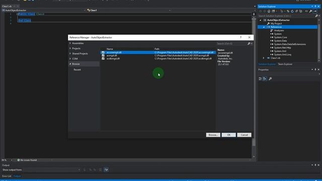Expand the Projects category
Screen dimensions: 322x181
tap(70, 48)
